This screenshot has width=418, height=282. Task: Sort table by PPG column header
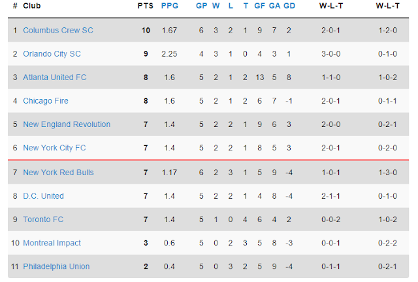(x=170, y=6)
